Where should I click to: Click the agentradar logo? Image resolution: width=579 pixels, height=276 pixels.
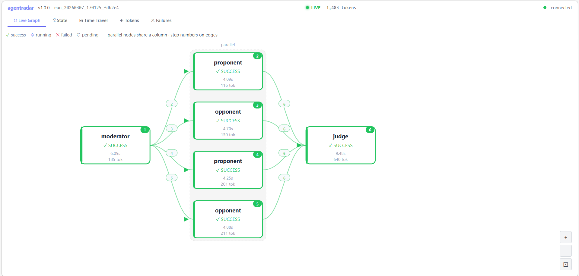tap(21, 8)
